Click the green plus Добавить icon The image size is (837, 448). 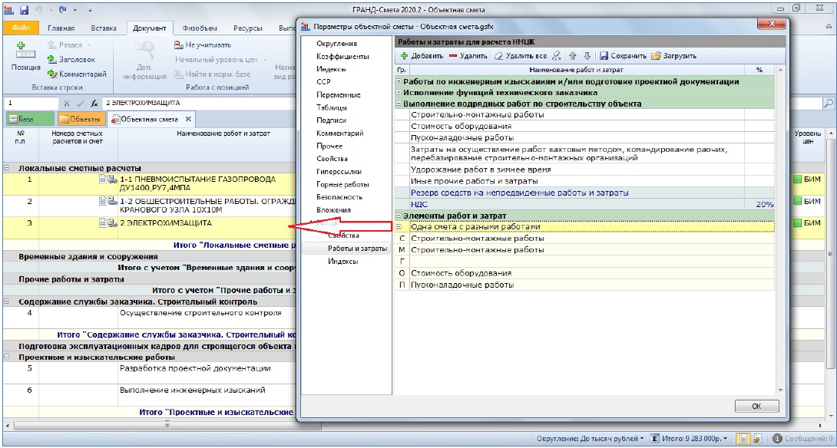pyautogui.click(x=404, y=56)
